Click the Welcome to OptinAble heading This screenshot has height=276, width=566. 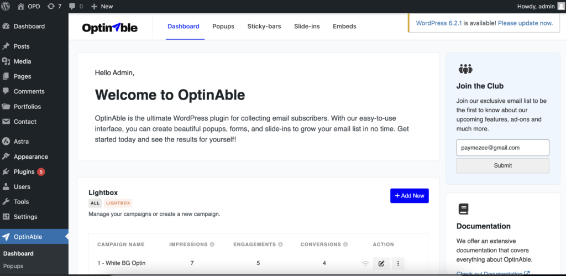tap(170, 95)
